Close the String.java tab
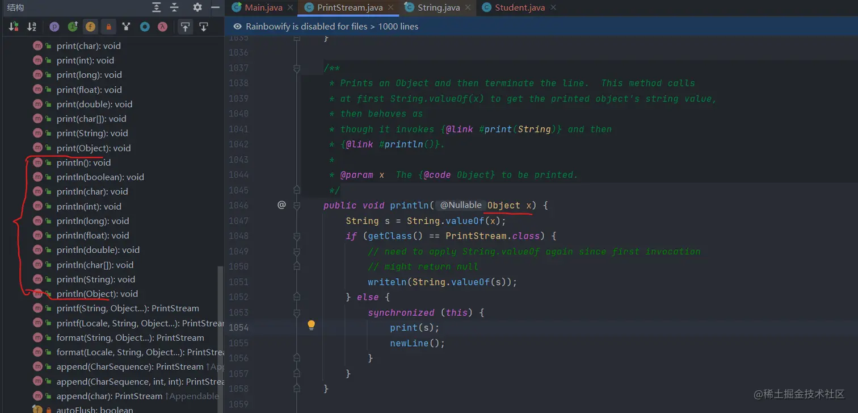Image resolution: width=858 pixels, height=413 pixels. [x=467, y=7]
